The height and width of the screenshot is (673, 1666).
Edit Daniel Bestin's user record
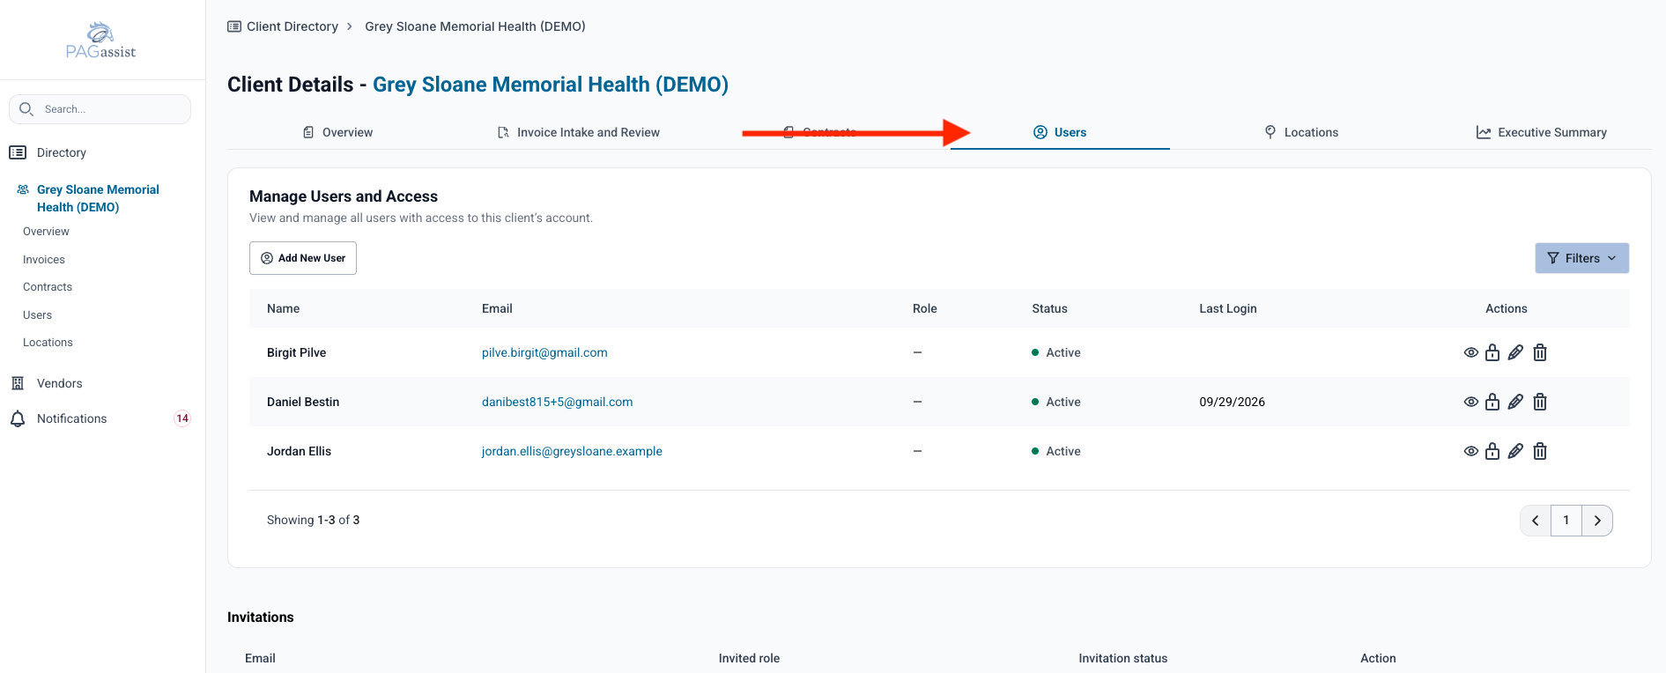1515,402
